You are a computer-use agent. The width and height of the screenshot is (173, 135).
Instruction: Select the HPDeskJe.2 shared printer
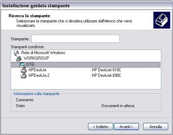(39, 75)
